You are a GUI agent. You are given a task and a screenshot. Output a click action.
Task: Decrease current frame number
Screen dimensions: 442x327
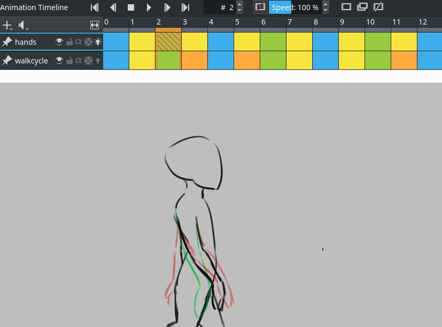(239, 11)
